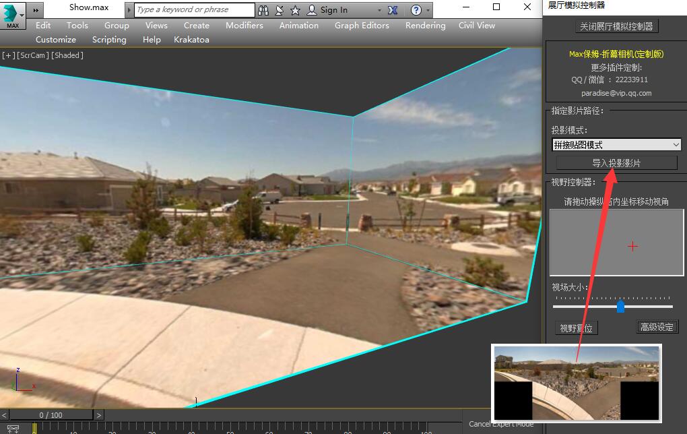Open the Sign In dropdown arrow

pos(379,10)
